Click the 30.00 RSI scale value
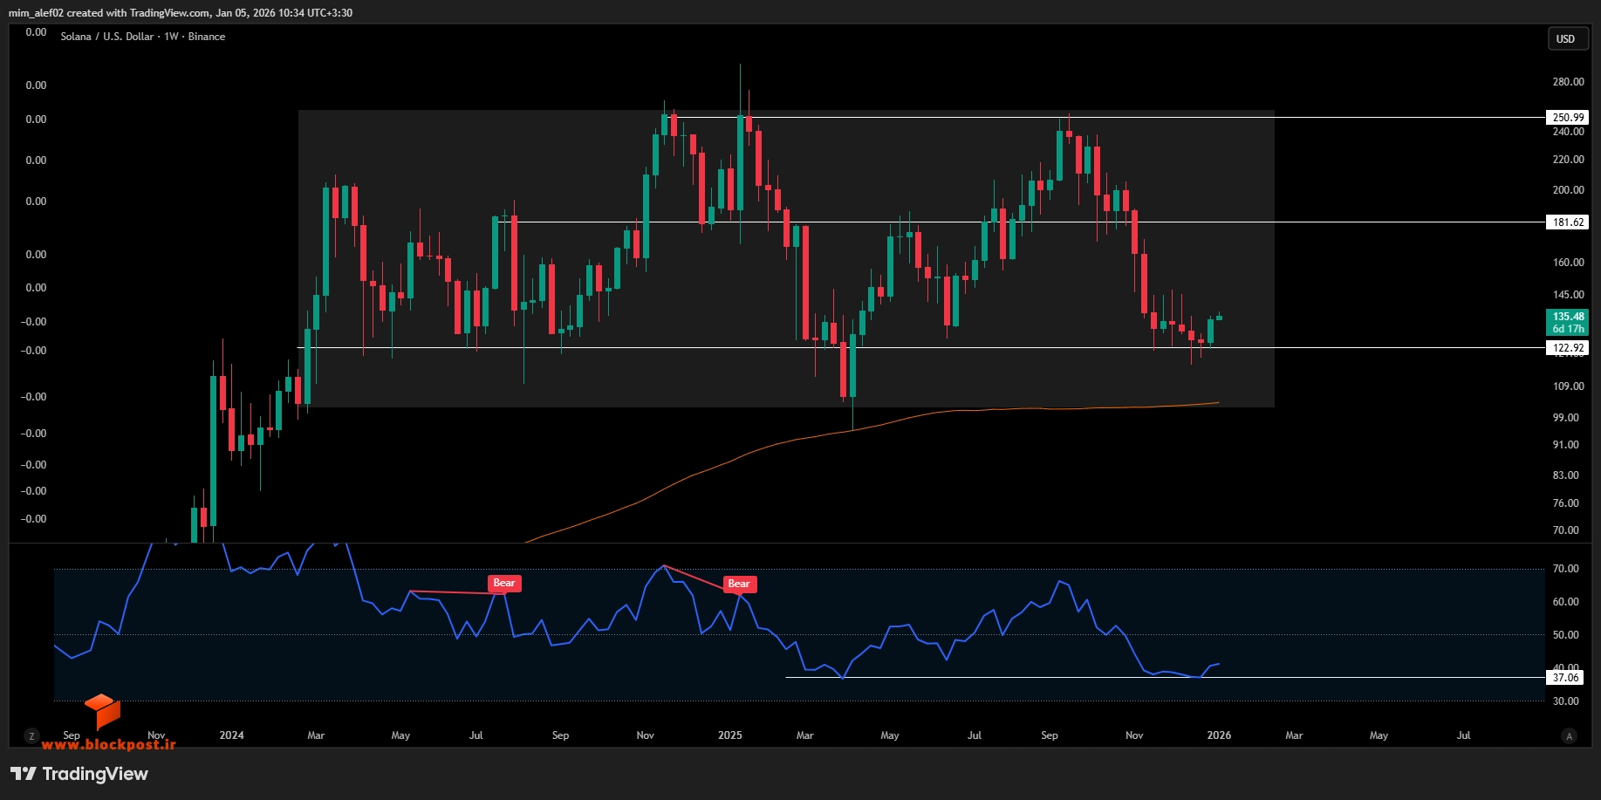The height and width of the screenshot is (800, 1601). 1565,701
